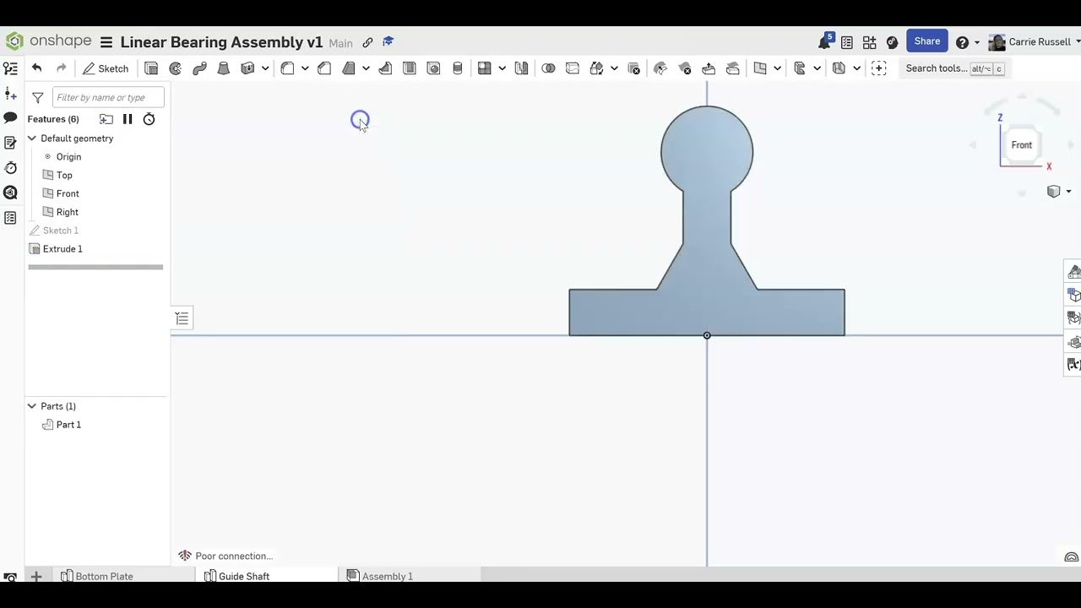The image size is (1081, 608).
Task: Select the Split tool
Action: tap(573, 68)
